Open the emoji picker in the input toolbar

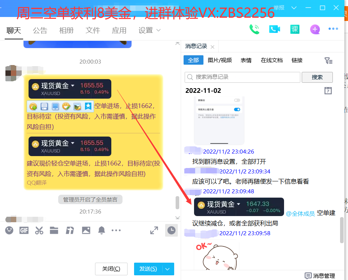click(x=9, y=231)
